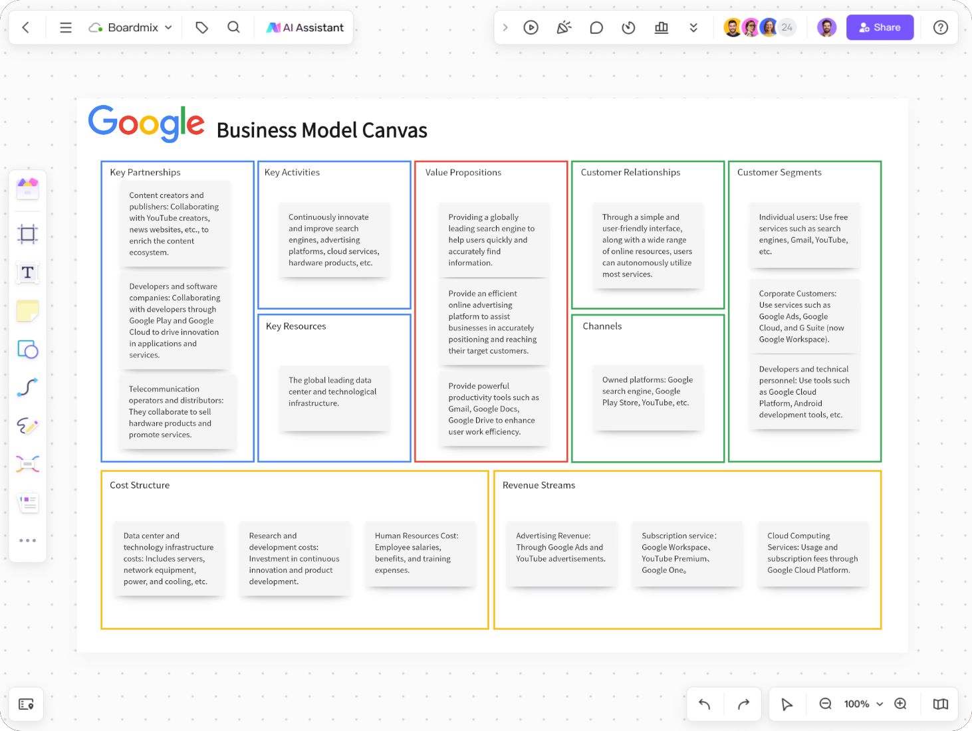
Task: Select the Shapes tool
Action: (28, 349)
